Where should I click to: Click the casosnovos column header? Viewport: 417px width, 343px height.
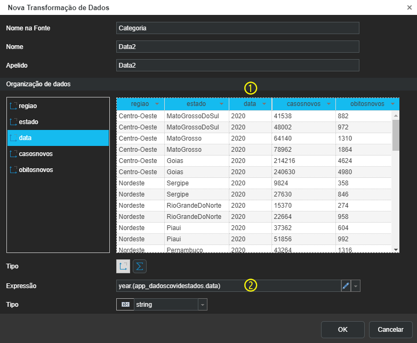[x=304, y=104]
